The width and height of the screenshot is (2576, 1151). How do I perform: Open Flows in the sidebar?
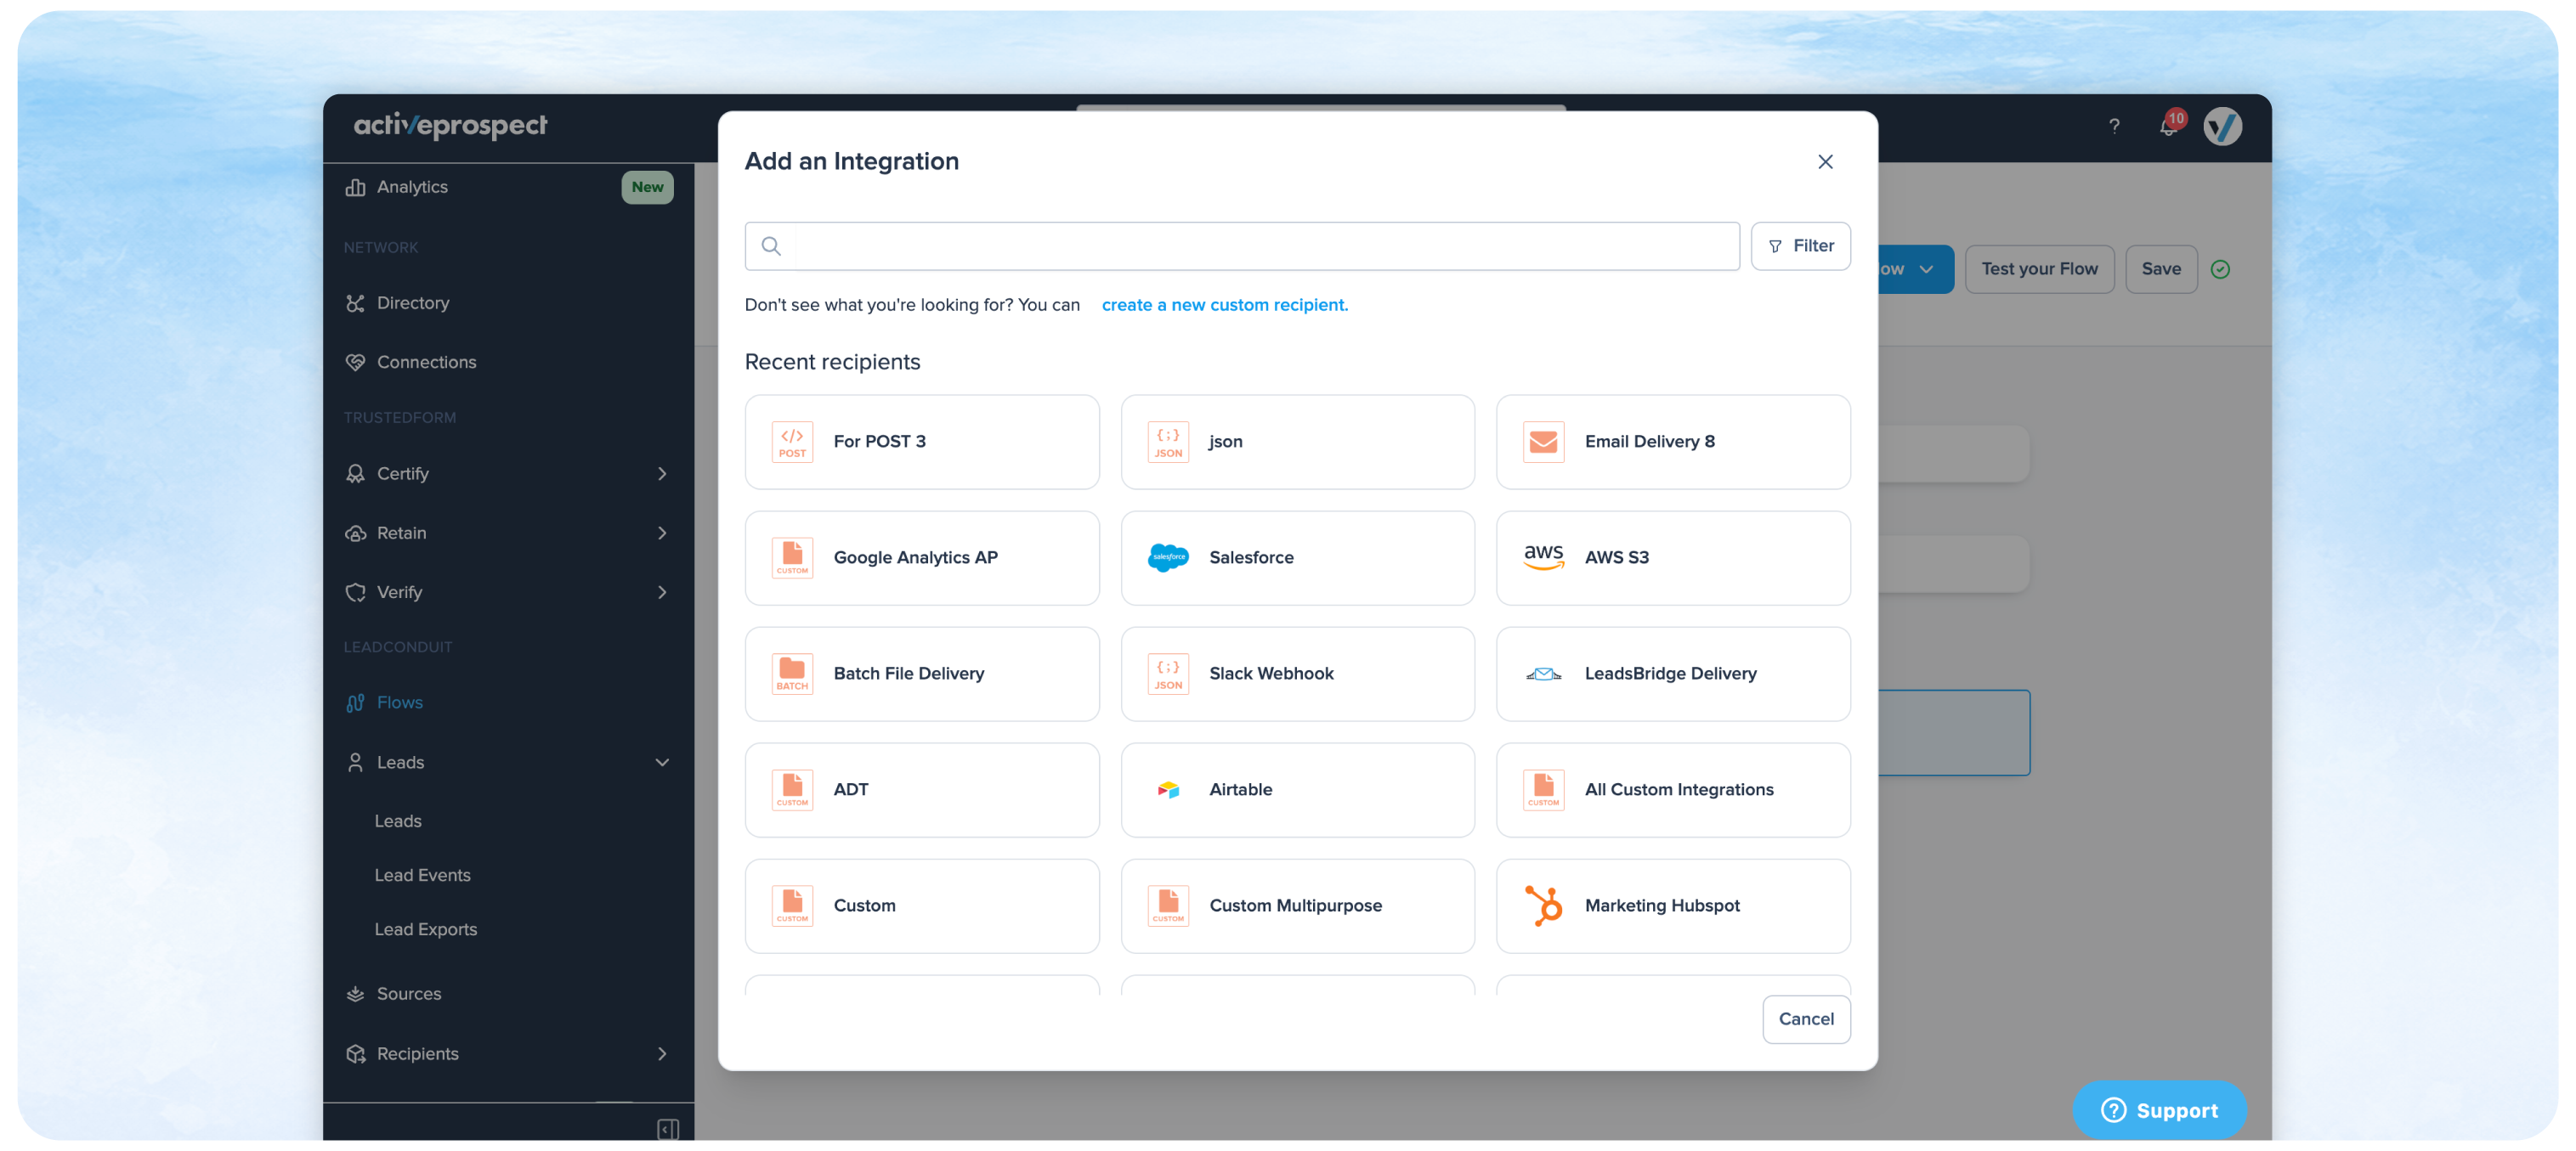[x=399, y=702]
